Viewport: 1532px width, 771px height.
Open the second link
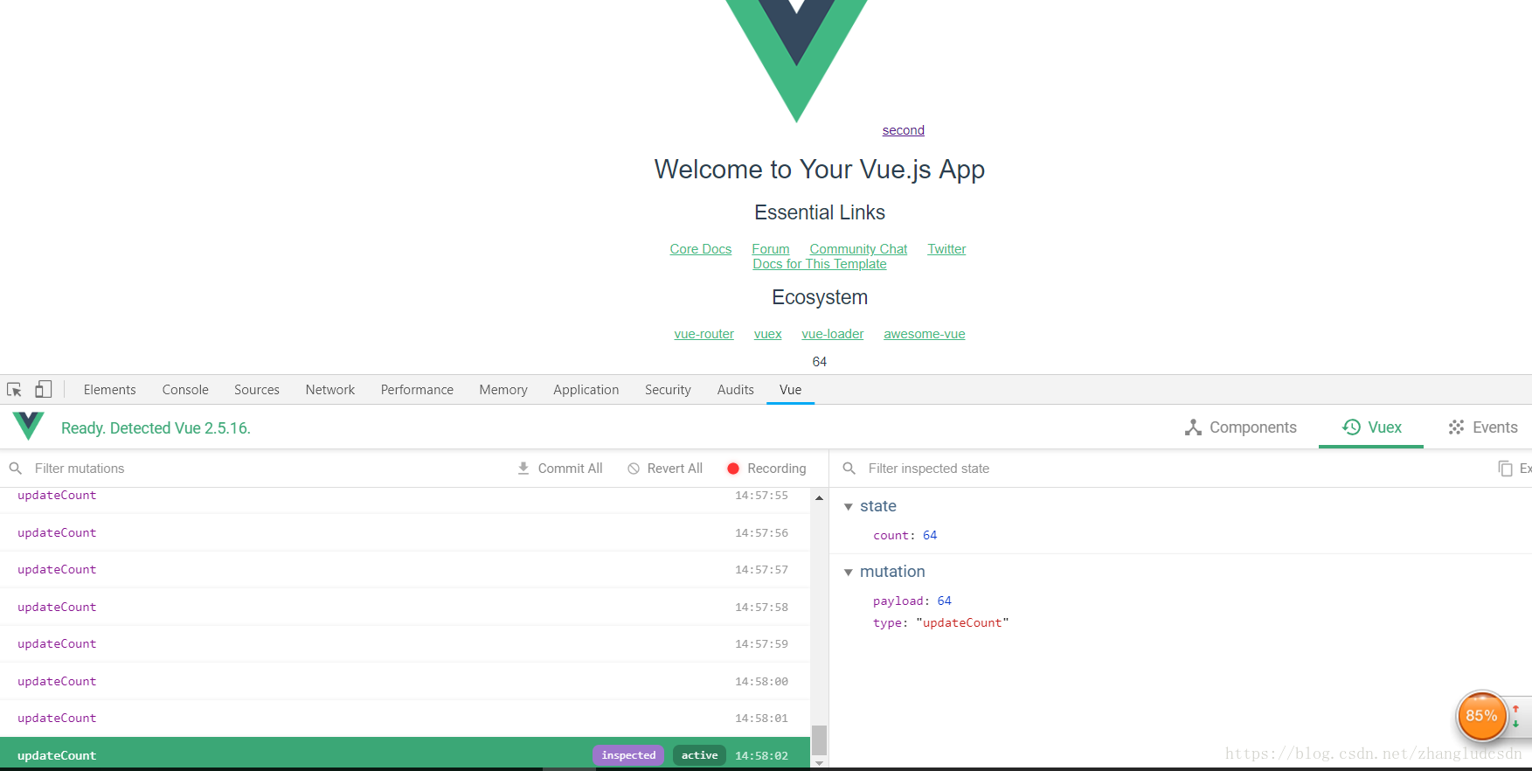pyautogui.click(x=903, y=130)
